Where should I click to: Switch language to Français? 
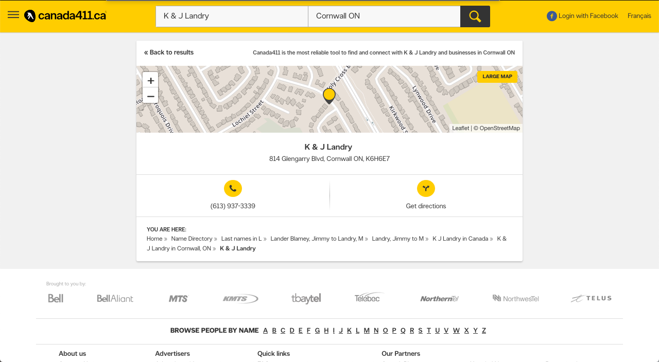pyautogui.click(x=639, y=16)
